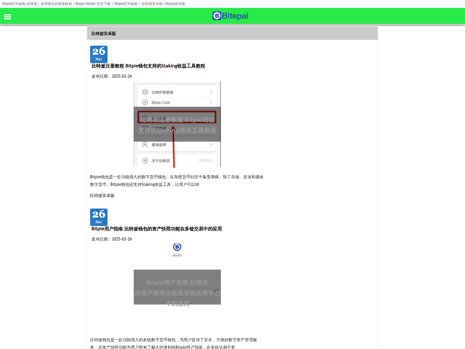Click the 资产快照 article thumbnail image
465x349 pixels.
177,287
